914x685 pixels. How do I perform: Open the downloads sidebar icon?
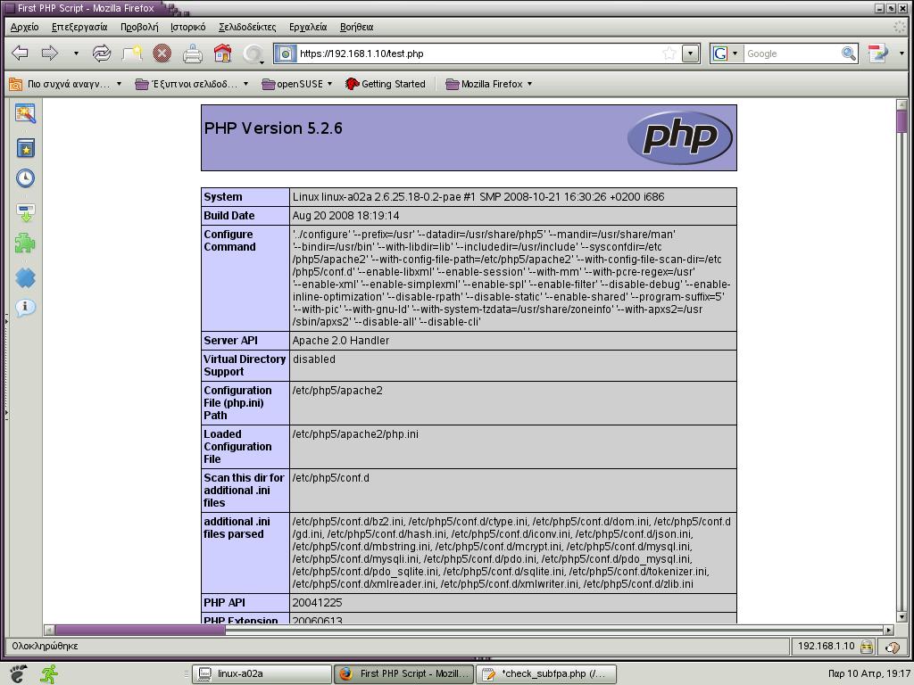25,212
